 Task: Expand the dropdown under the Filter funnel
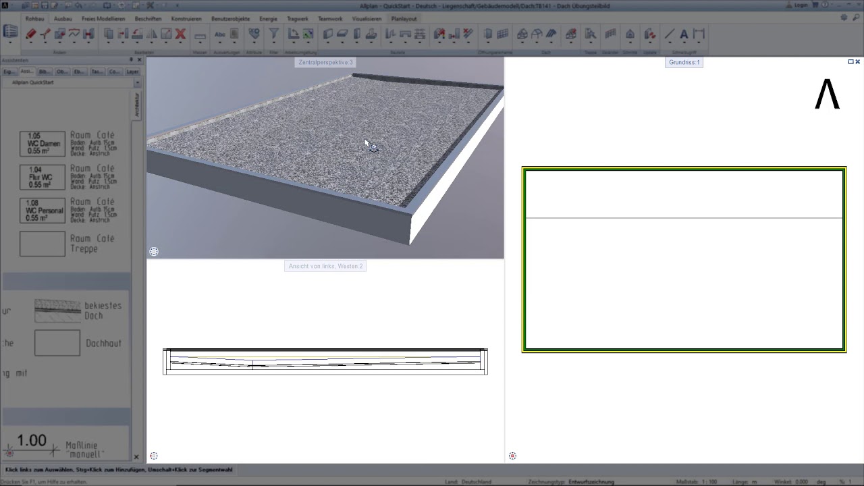pos(273,44)
